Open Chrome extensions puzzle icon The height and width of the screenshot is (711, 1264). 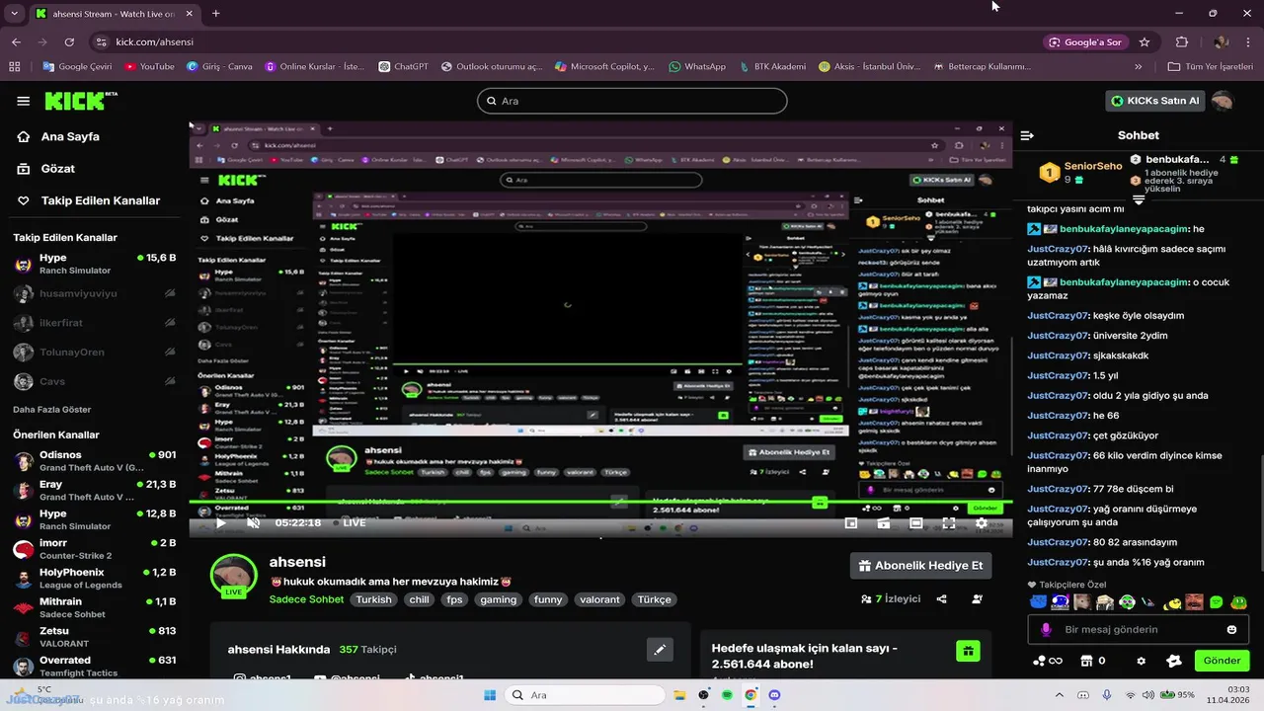point(1182,42)
